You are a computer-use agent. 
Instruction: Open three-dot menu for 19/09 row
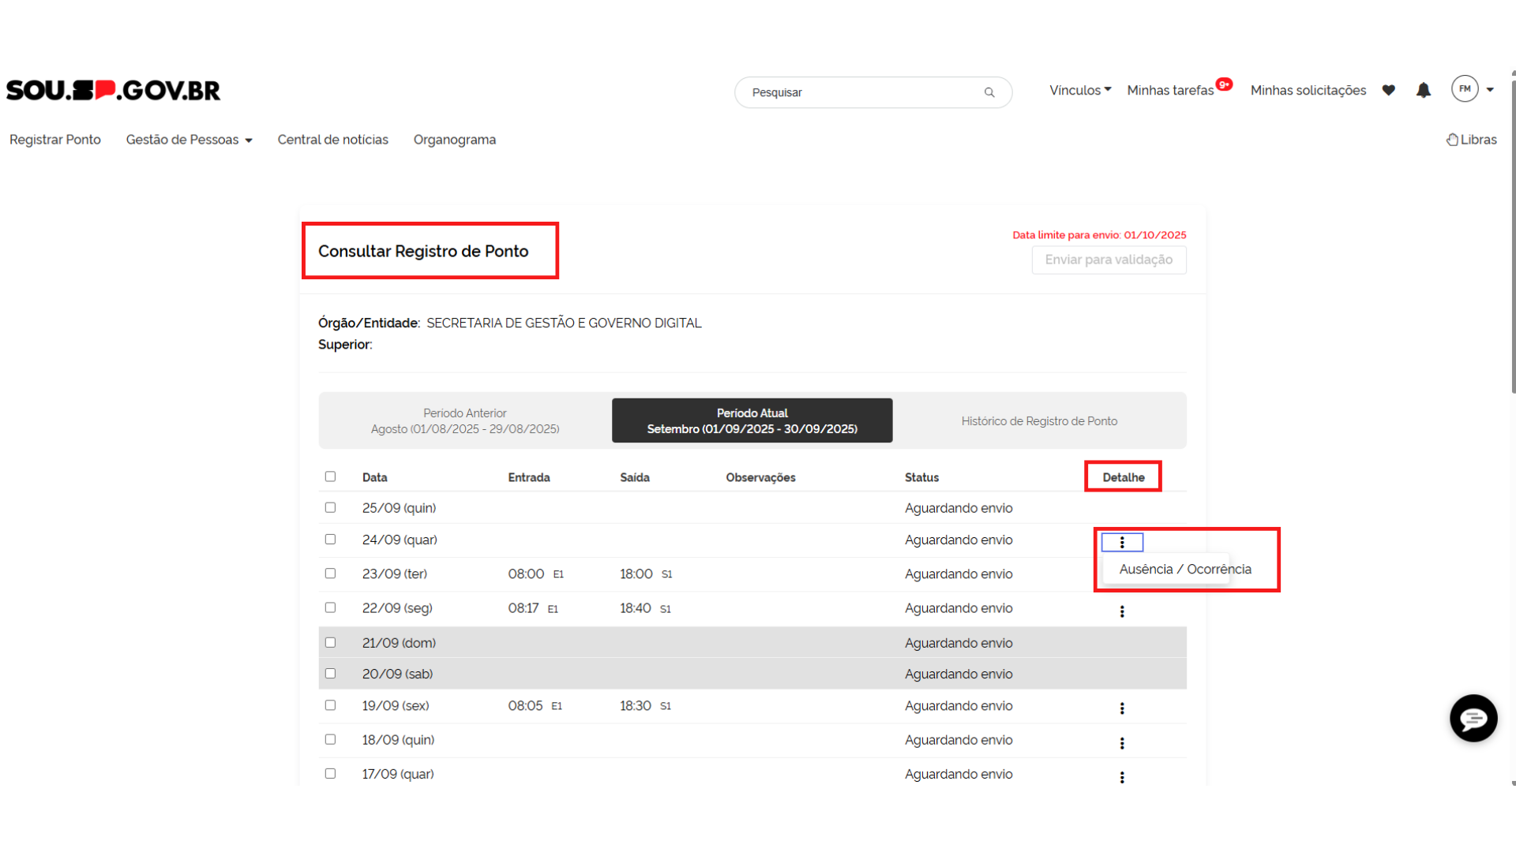1122,708
